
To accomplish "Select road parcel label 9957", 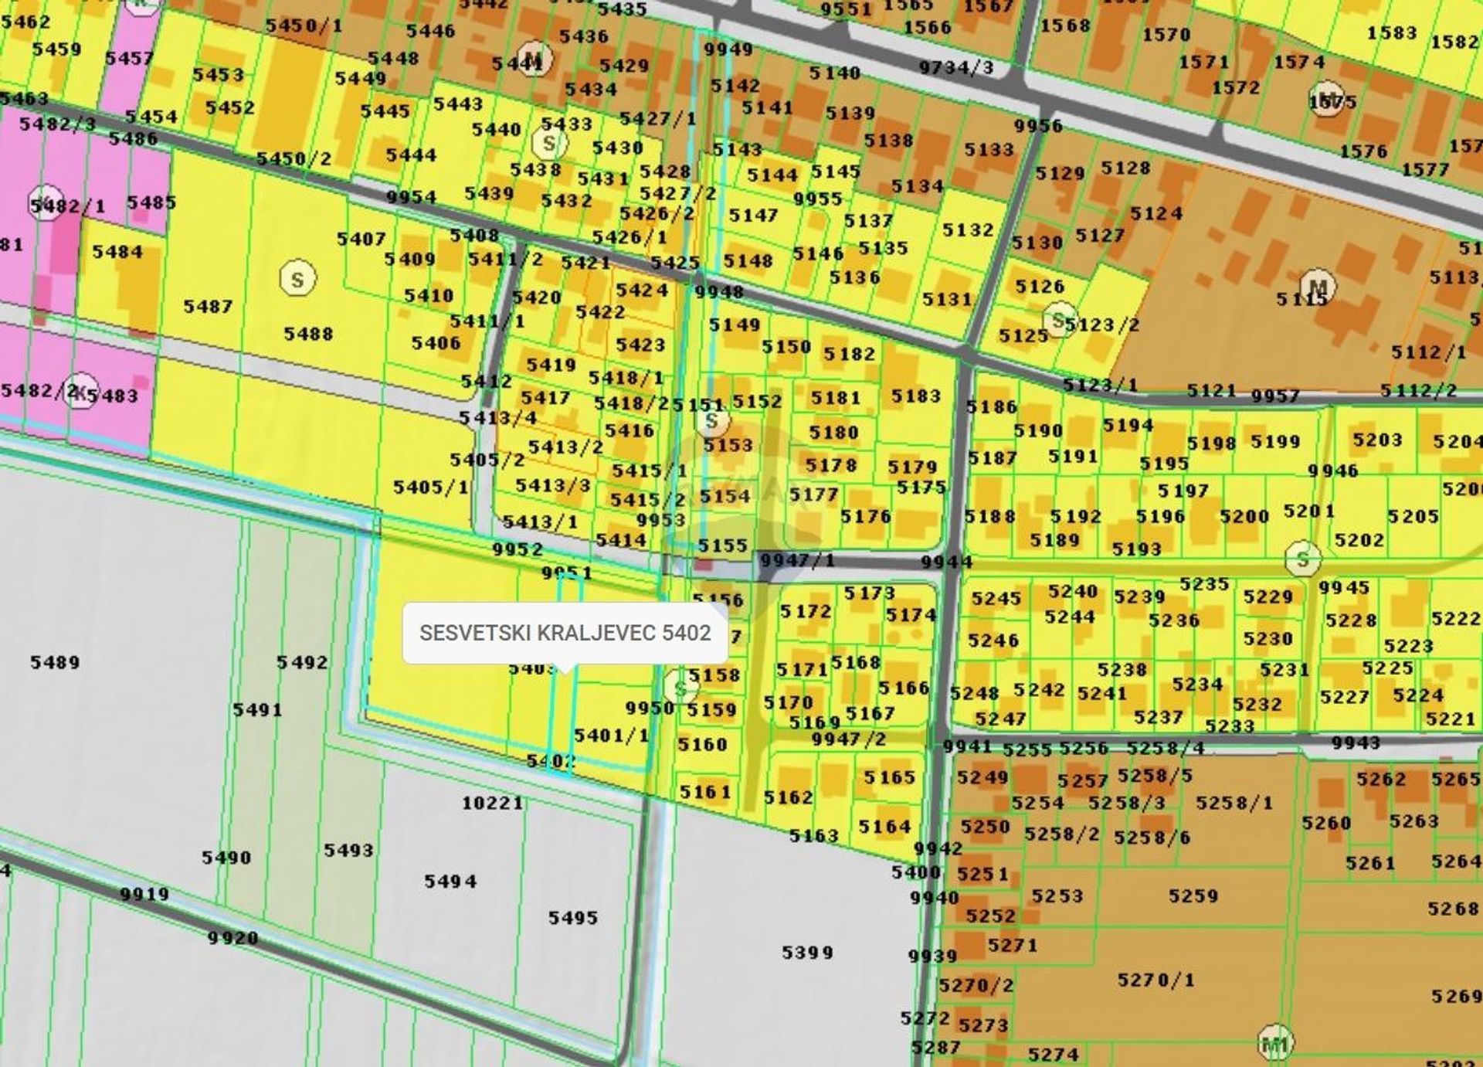I will 1275,396.
